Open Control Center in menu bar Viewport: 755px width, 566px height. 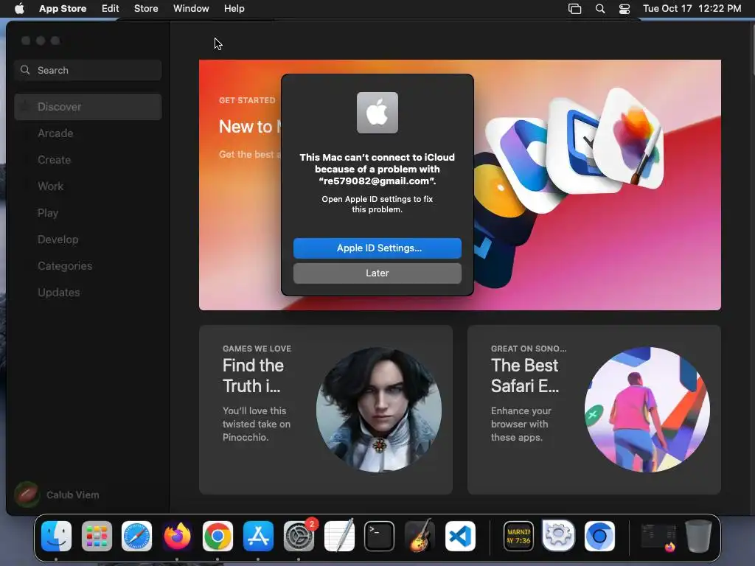[x=624, y=9]
